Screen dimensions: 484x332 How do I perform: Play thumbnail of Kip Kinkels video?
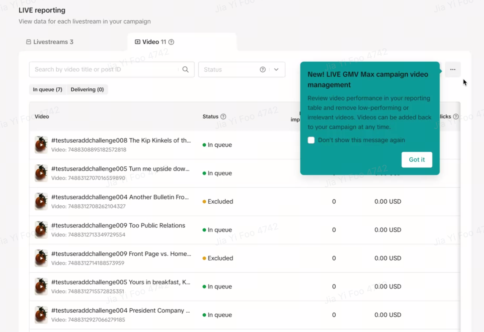pos(41,145)
